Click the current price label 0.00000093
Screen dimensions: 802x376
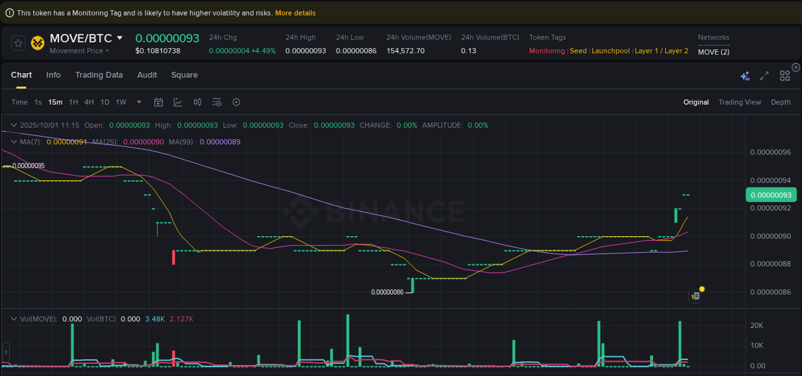click(x=771, y=194)
